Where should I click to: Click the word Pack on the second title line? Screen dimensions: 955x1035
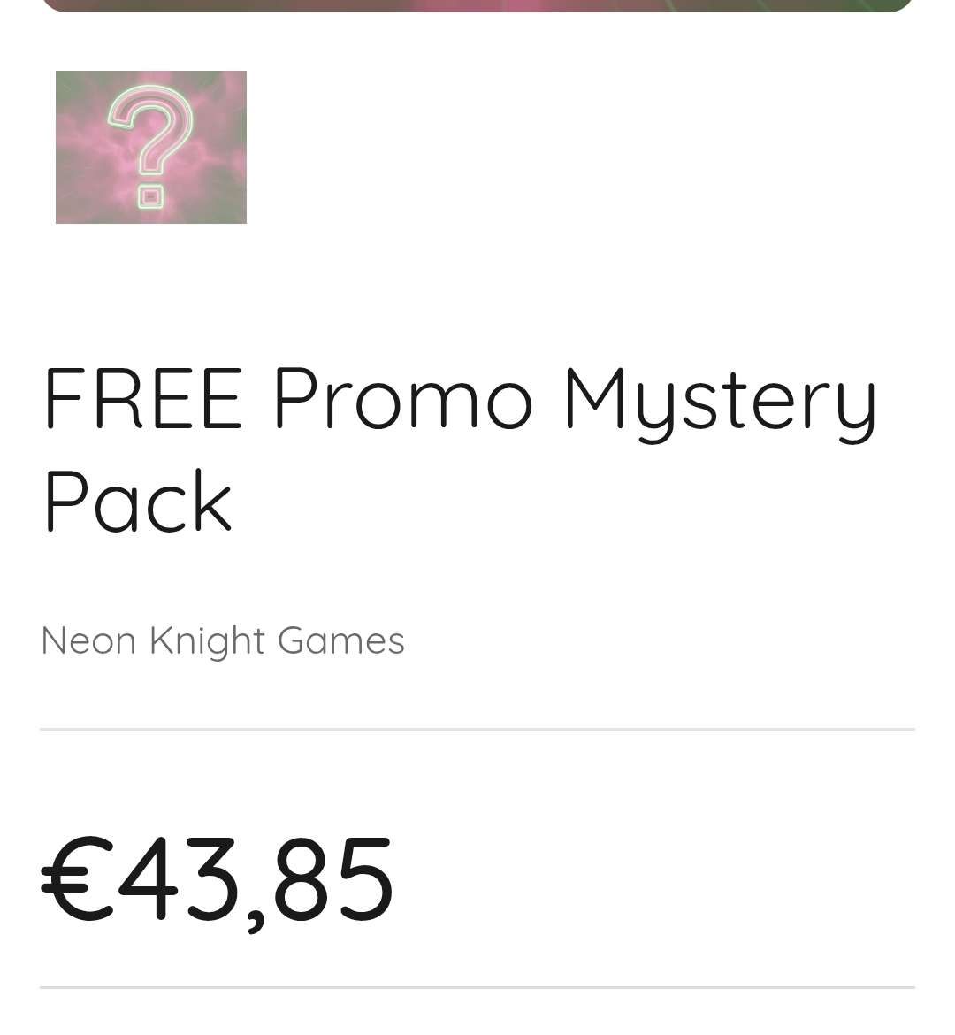pos(138,500)
